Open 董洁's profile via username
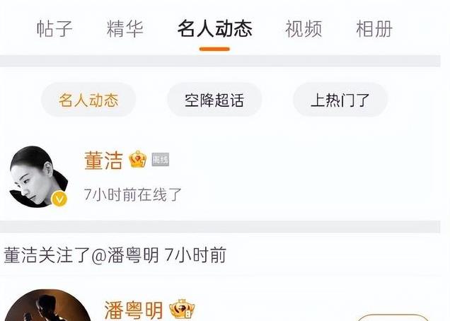The width and height of the screenshot is (450, 321). pyautogui.click(x=103, y=160)
